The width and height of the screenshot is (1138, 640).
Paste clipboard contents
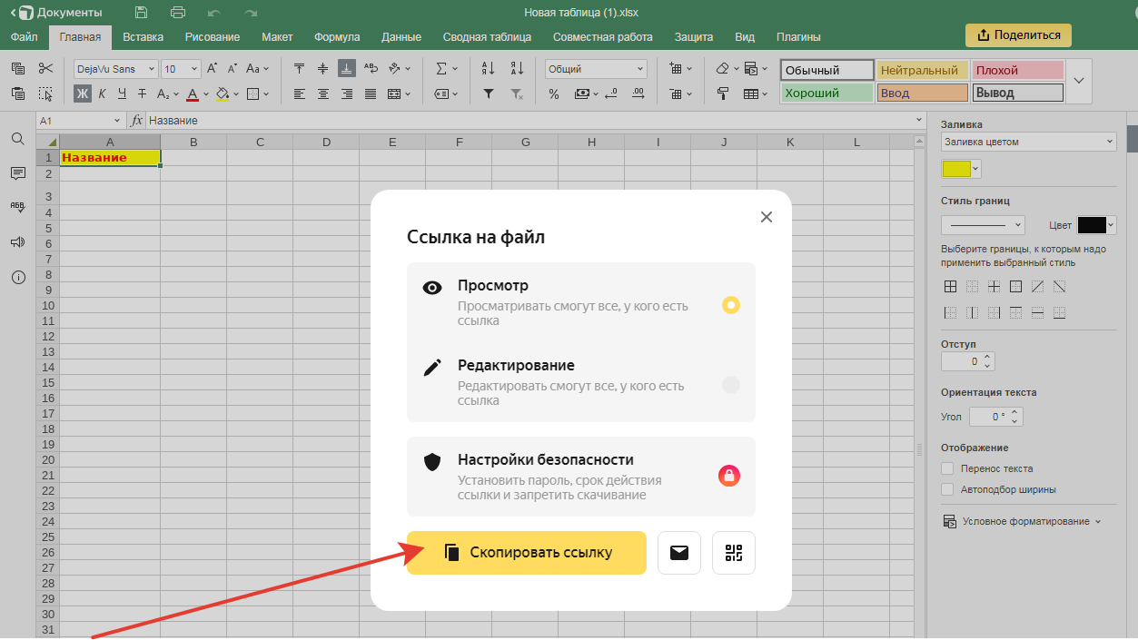tap(18, 94)
